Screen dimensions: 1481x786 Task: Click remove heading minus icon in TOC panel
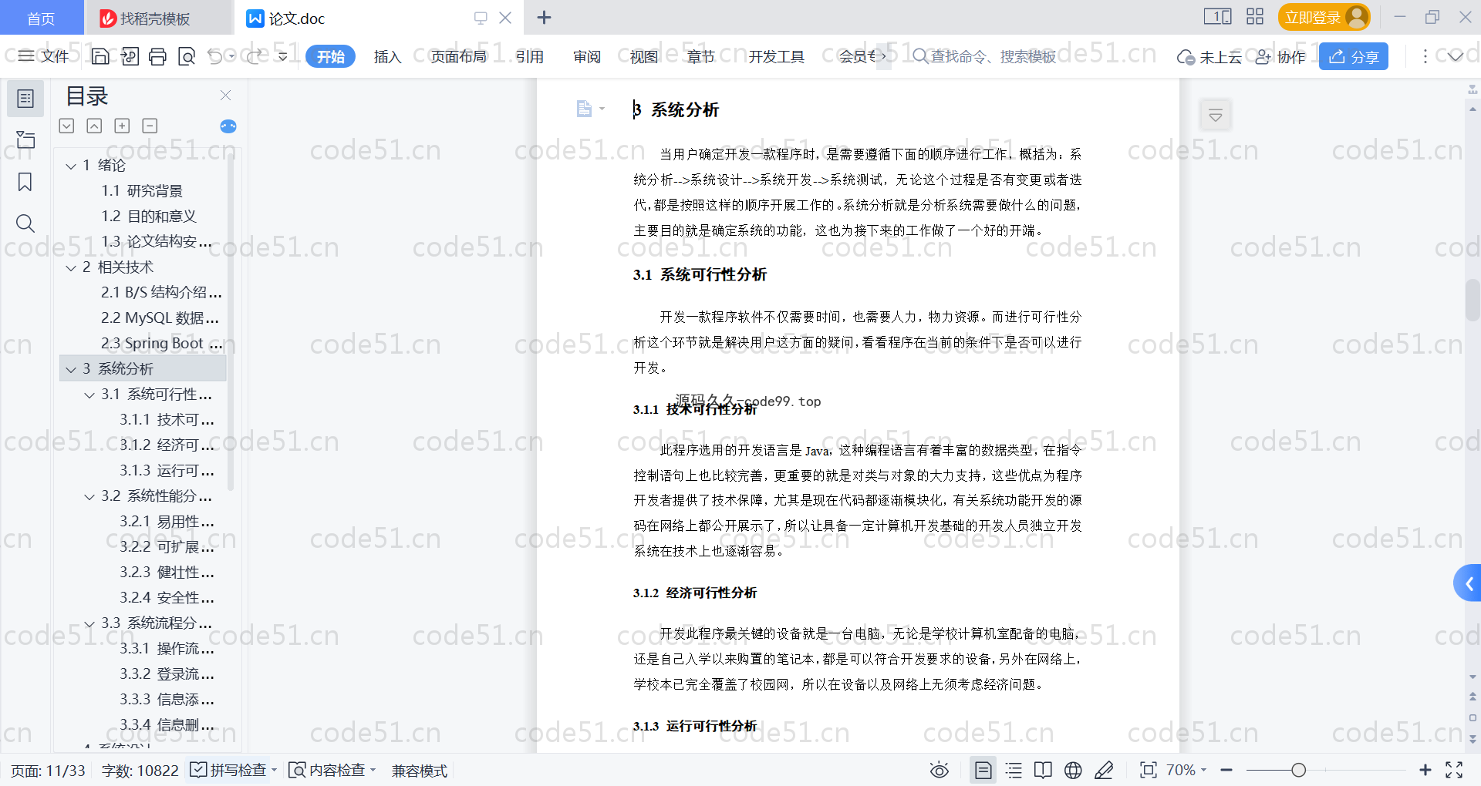[x=150, y=126]
